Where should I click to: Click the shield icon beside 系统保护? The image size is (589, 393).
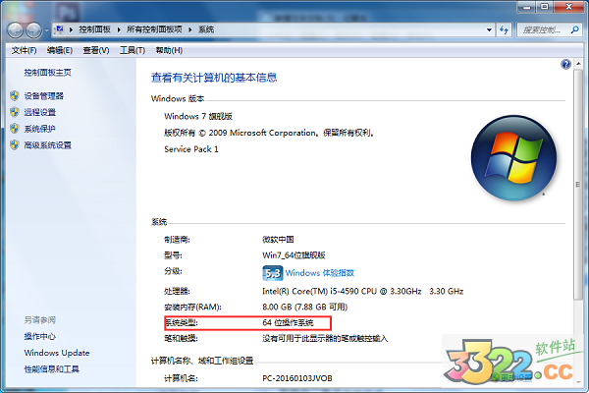tap(15, 129)
